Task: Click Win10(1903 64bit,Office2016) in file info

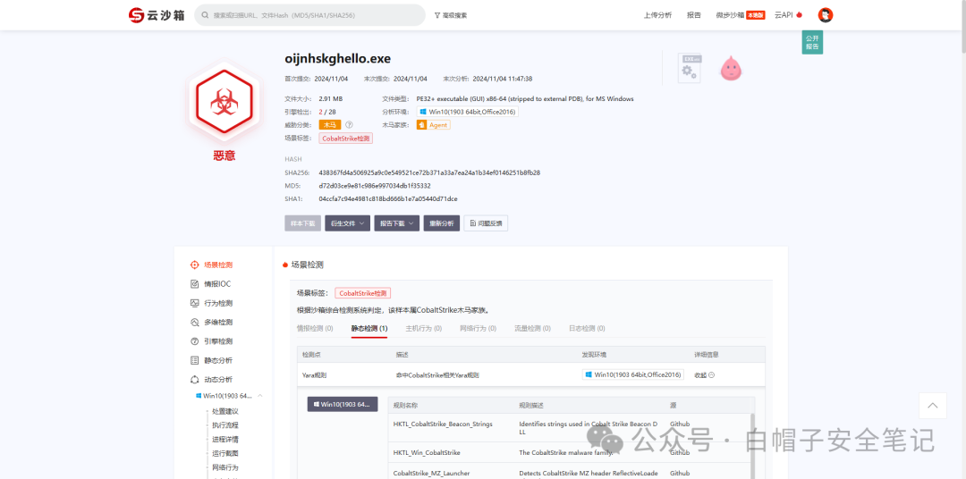Action: click(468, 112)
